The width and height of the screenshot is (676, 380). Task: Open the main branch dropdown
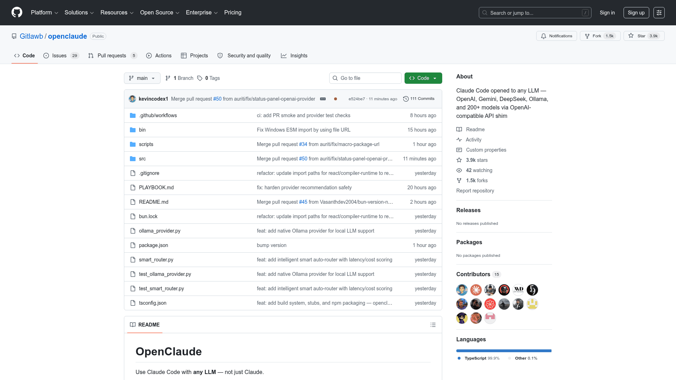(x=142, y=78)
